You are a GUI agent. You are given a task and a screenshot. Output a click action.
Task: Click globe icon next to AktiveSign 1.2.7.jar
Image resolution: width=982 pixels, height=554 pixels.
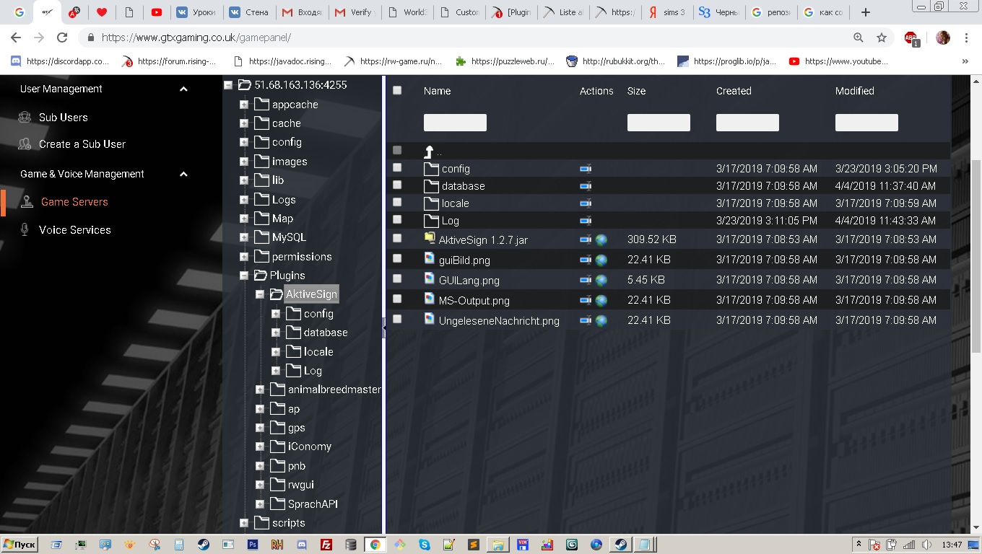601,239
